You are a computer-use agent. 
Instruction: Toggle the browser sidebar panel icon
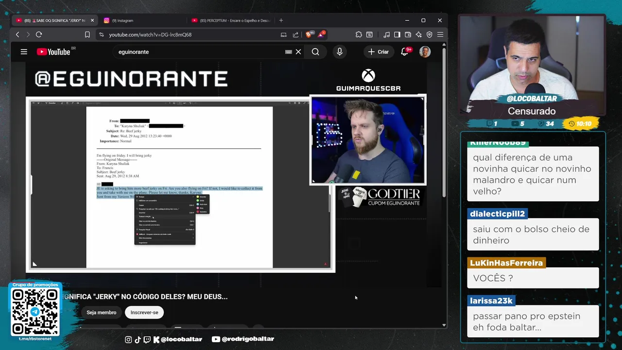point(397,35)
